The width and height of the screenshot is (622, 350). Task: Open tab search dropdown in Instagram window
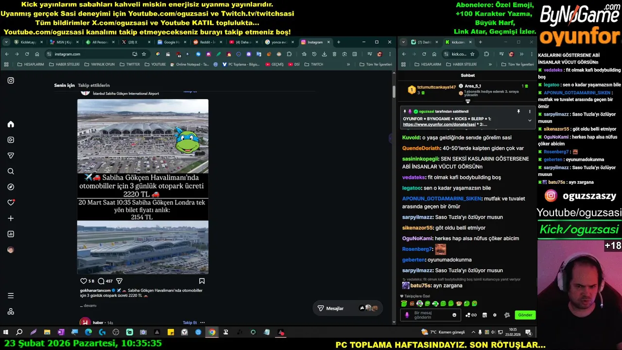tap(6, 42)
